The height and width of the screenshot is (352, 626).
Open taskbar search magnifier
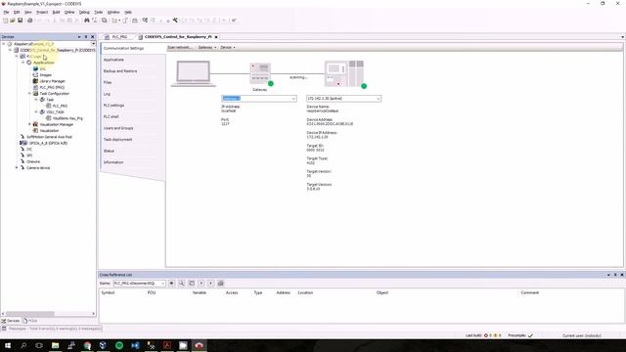23,345
